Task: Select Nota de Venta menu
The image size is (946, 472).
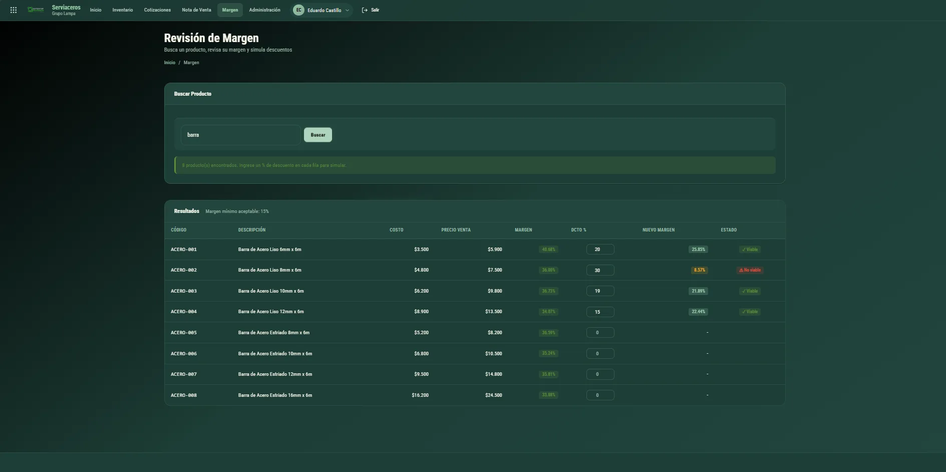Action: 196,10
